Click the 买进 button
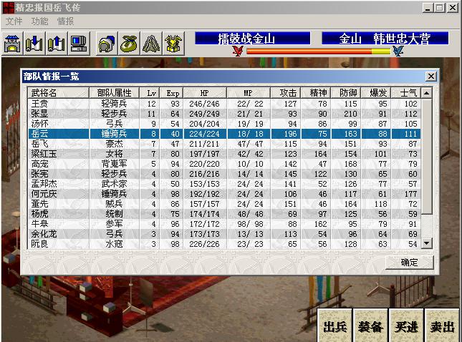The width and height of the screenshot is (462, 342). coord(406,326)
